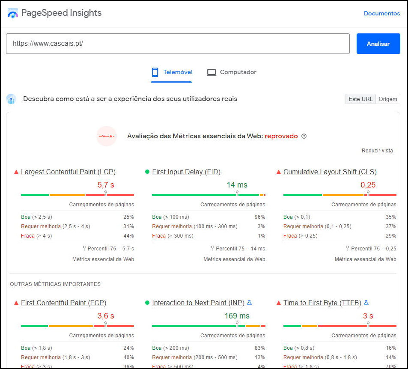Click the INP value 169 ms
The height and width of the screenshot is (369, 408).
[237, 315]
